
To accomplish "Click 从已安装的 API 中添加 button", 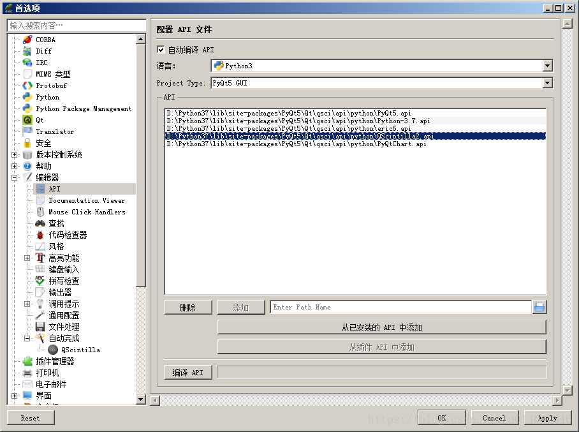I will (x=382, y=327).
